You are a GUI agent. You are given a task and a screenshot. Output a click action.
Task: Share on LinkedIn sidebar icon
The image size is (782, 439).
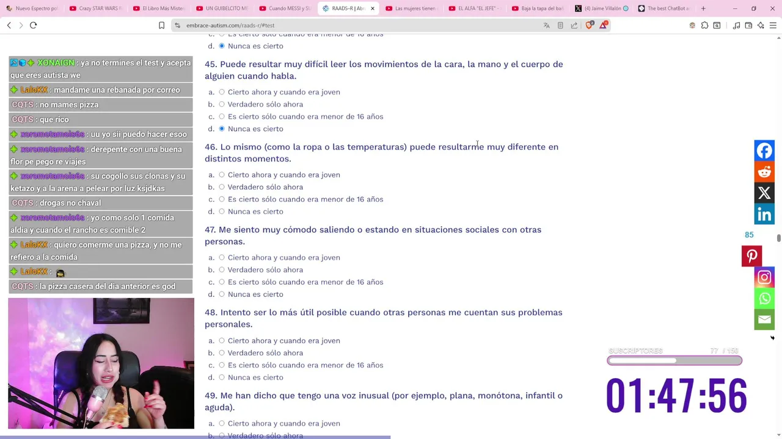click(764, 214)
